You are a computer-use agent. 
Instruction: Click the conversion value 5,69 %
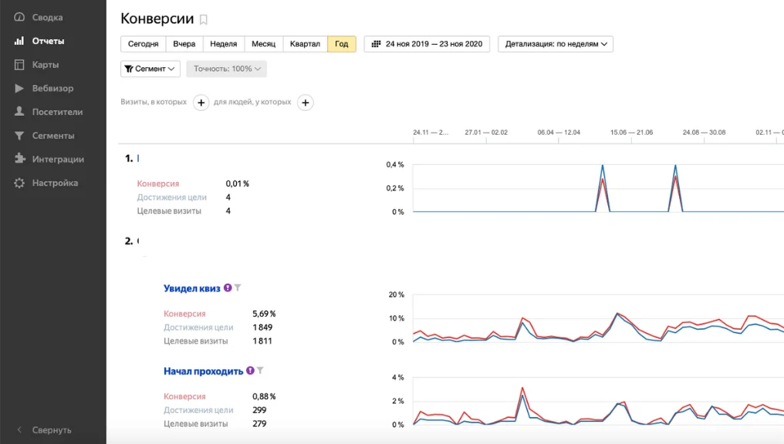(x=264, y=314)
